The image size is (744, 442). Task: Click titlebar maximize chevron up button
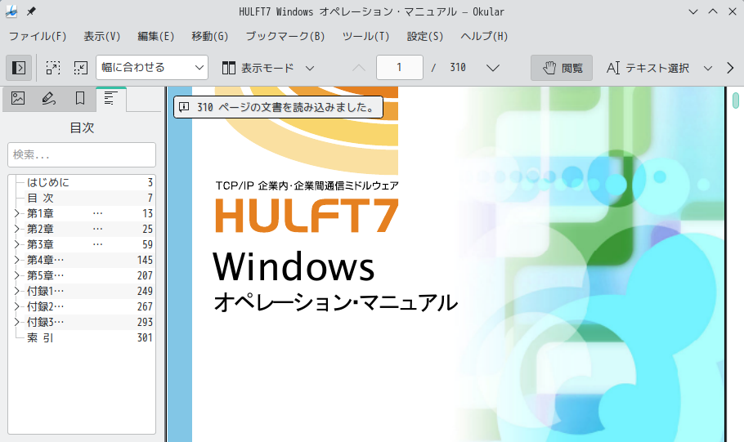coord(713,11)
